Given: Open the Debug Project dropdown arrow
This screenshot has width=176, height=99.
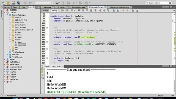Looking at the screenshot, I should tap(83, 3).
